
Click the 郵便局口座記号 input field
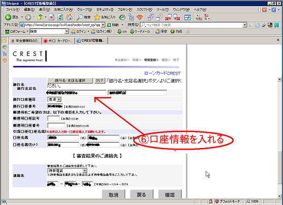coord(53,118)
